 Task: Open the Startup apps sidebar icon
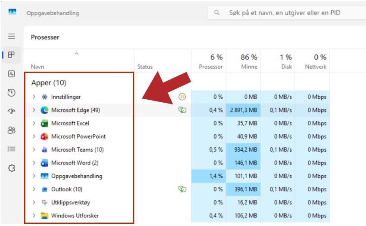click(x=12, y=111)
